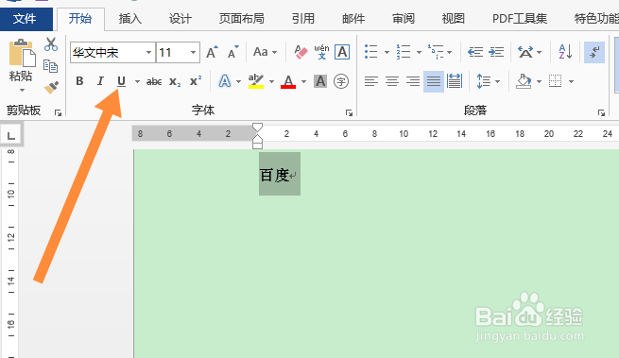Open the Shading color dropdown arrow
This screenshot has width=619, height=358.
coord(540,81)
